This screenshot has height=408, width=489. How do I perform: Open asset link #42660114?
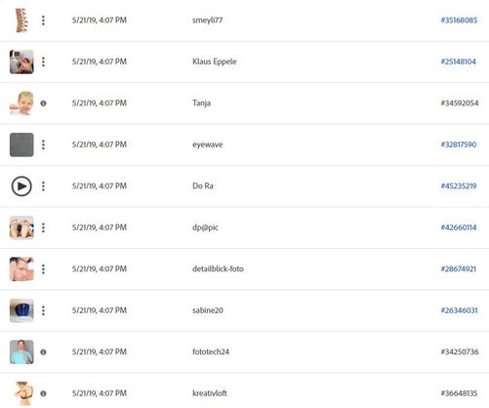(459, 227)
